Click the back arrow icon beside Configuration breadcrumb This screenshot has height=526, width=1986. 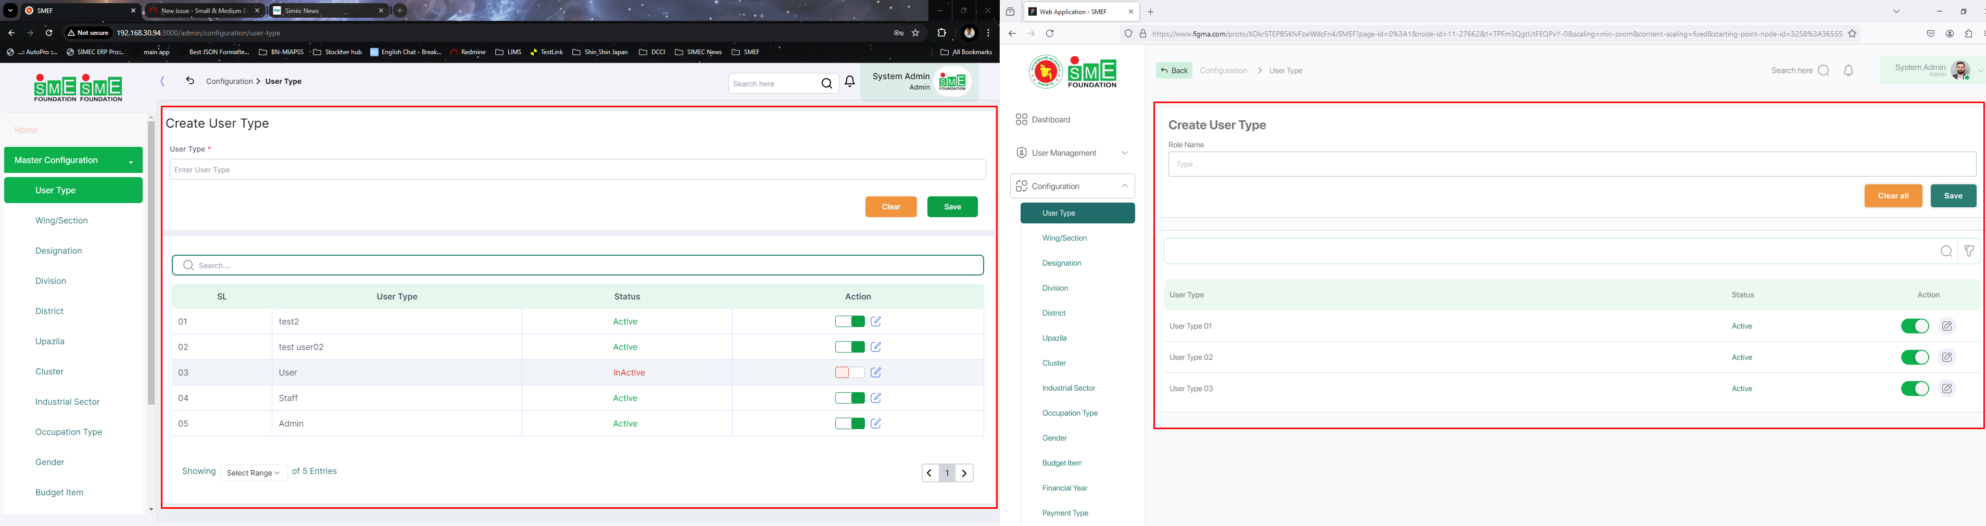pos(190,81)
